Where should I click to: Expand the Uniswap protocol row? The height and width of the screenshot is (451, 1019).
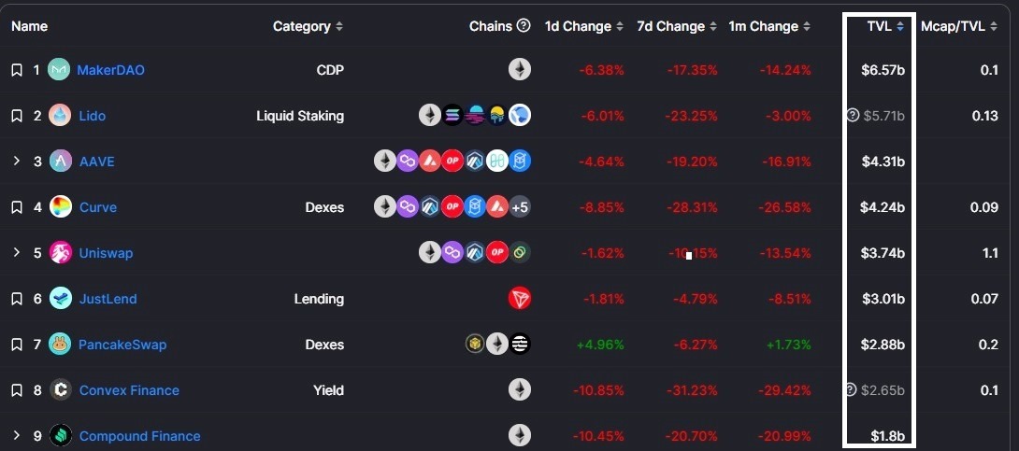[x=17, y=253]
